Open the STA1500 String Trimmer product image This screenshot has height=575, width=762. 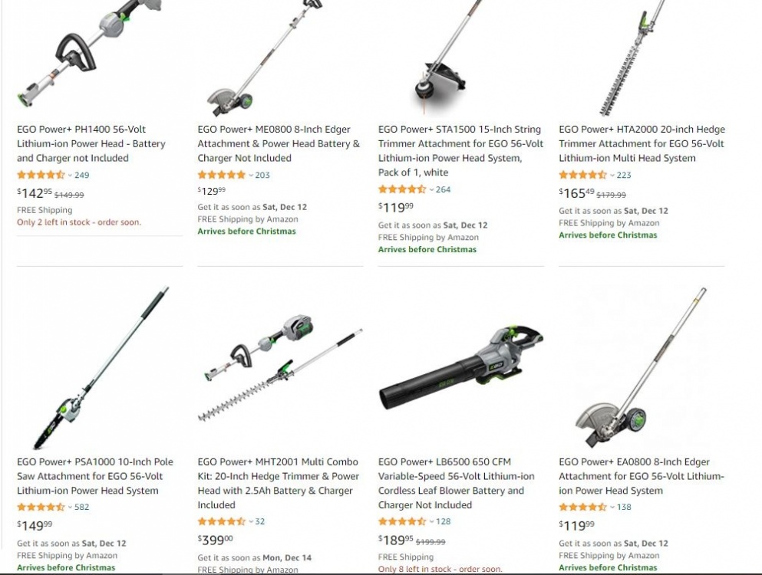[x=448, y=58]
